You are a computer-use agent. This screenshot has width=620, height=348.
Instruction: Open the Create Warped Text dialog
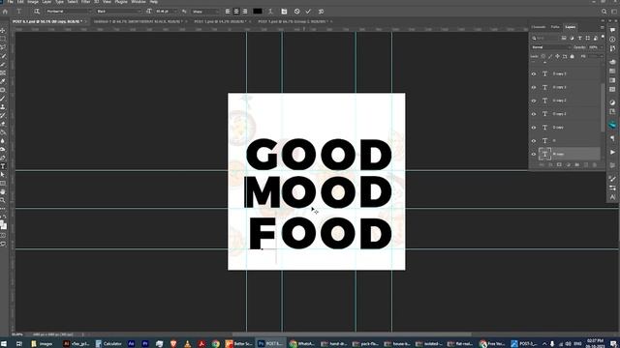point(271,12)
